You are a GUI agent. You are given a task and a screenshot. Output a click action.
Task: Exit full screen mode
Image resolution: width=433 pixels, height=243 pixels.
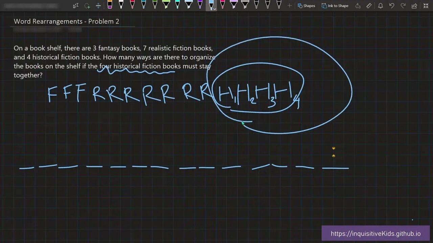tap(426, 5)
